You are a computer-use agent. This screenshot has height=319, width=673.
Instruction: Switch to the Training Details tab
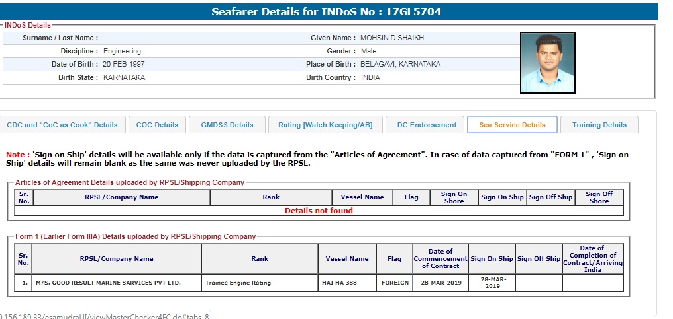tap(599, 125)
